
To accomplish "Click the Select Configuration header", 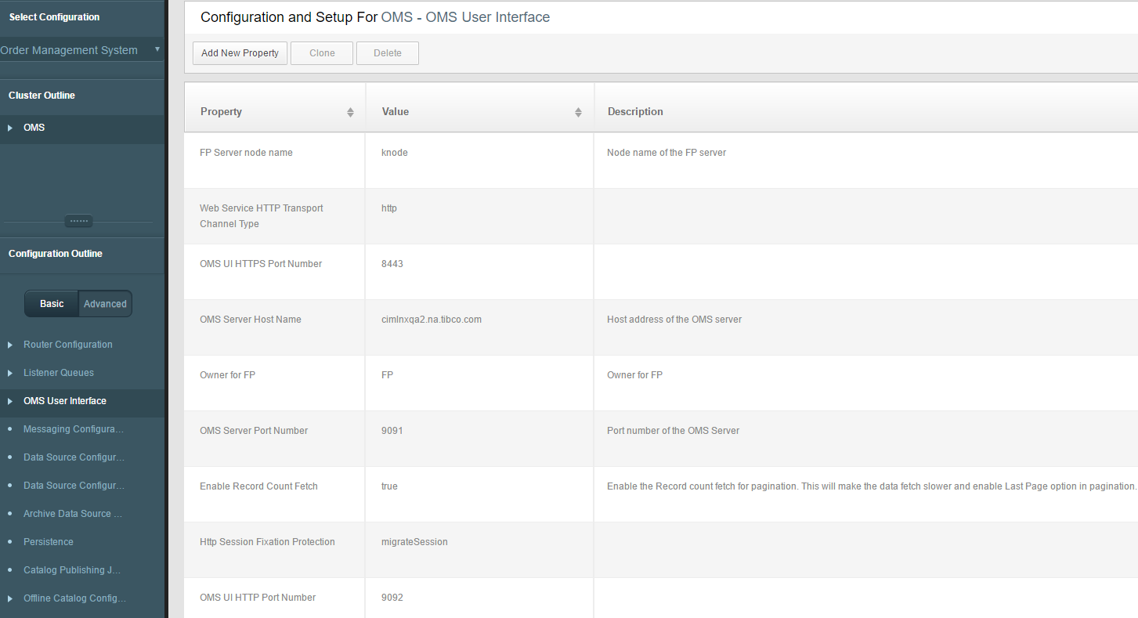I will [x=54, y=17].
